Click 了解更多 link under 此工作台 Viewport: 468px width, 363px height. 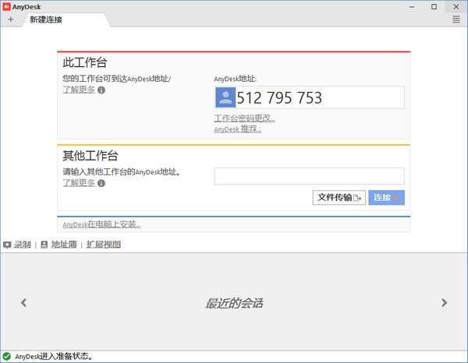pos(79,90)
